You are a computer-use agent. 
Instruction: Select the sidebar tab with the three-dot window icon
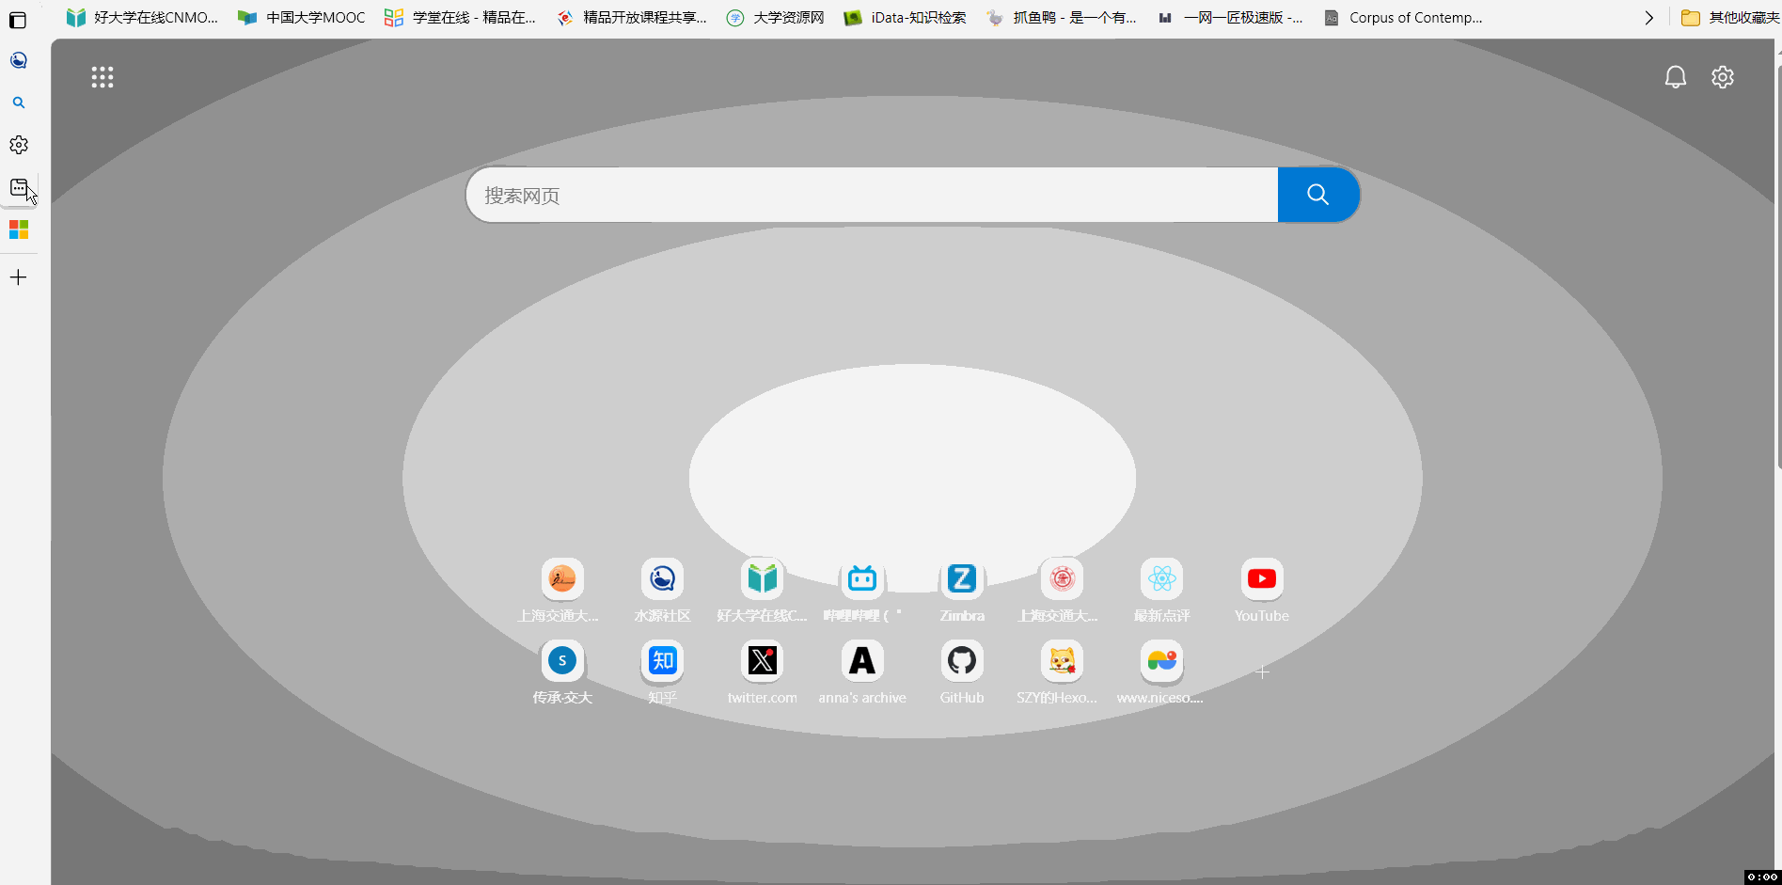point(19,187)
